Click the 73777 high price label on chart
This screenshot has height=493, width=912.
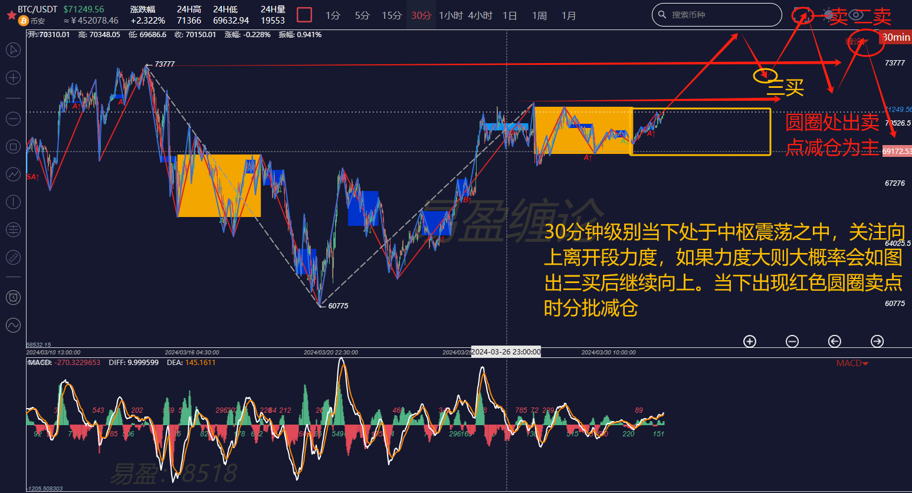[165, 64]
